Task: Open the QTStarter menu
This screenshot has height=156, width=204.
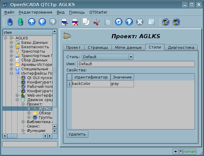Action: (98, 12)
